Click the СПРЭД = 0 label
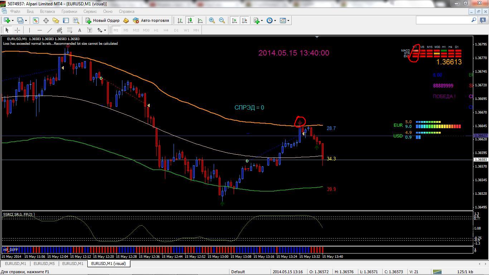Viewport: 489px width, 275px height. click(x=249, y=107)
